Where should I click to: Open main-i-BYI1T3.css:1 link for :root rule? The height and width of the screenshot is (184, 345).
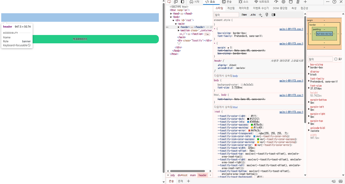pyautogui.click(x=291, y=112)
